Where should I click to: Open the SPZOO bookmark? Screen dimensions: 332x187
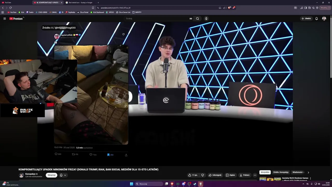coord(110,12)
